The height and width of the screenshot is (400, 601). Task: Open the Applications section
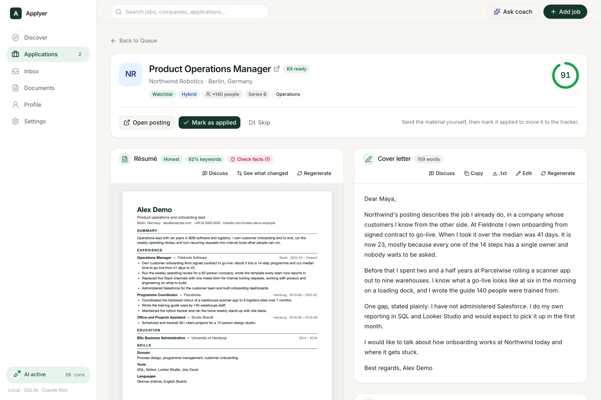click(48, 54)
